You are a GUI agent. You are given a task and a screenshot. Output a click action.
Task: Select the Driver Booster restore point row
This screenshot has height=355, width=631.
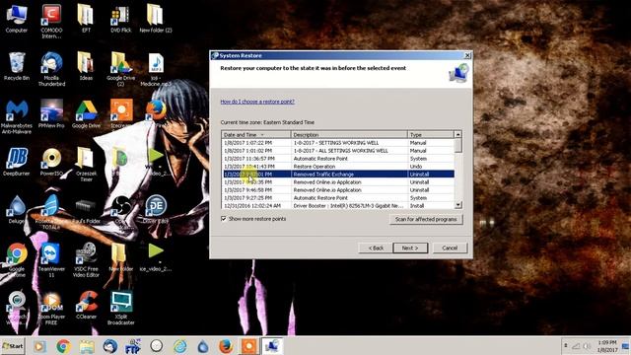click(x=338, y=206)
